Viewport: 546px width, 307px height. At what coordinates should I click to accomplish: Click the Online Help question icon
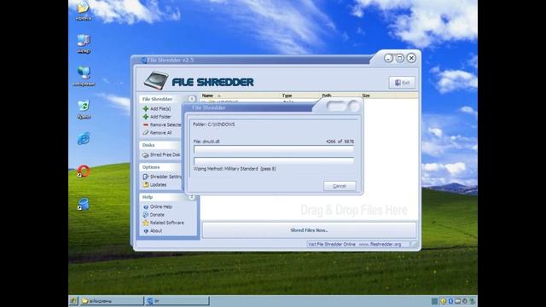[x=146, y=206]
